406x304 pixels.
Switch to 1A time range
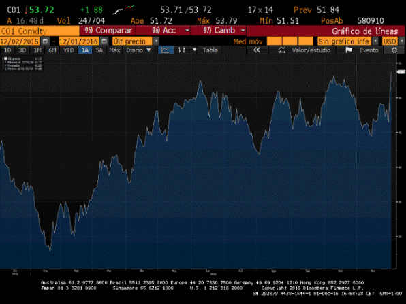click(x=85, y=50)
